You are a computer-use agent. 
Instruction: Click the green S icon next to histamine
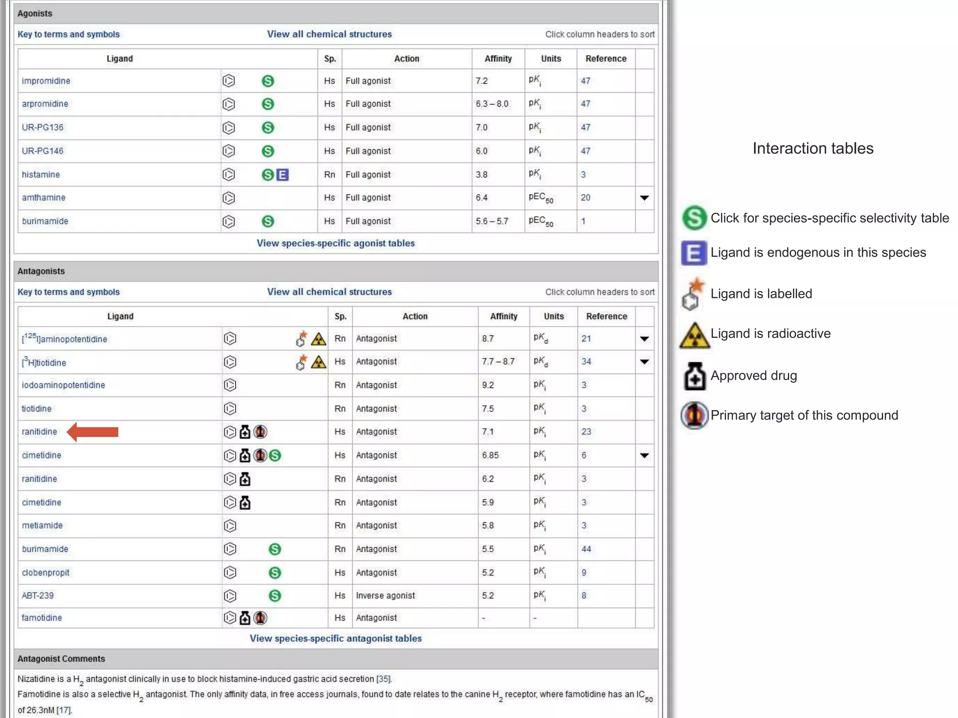tap(268, 175)
